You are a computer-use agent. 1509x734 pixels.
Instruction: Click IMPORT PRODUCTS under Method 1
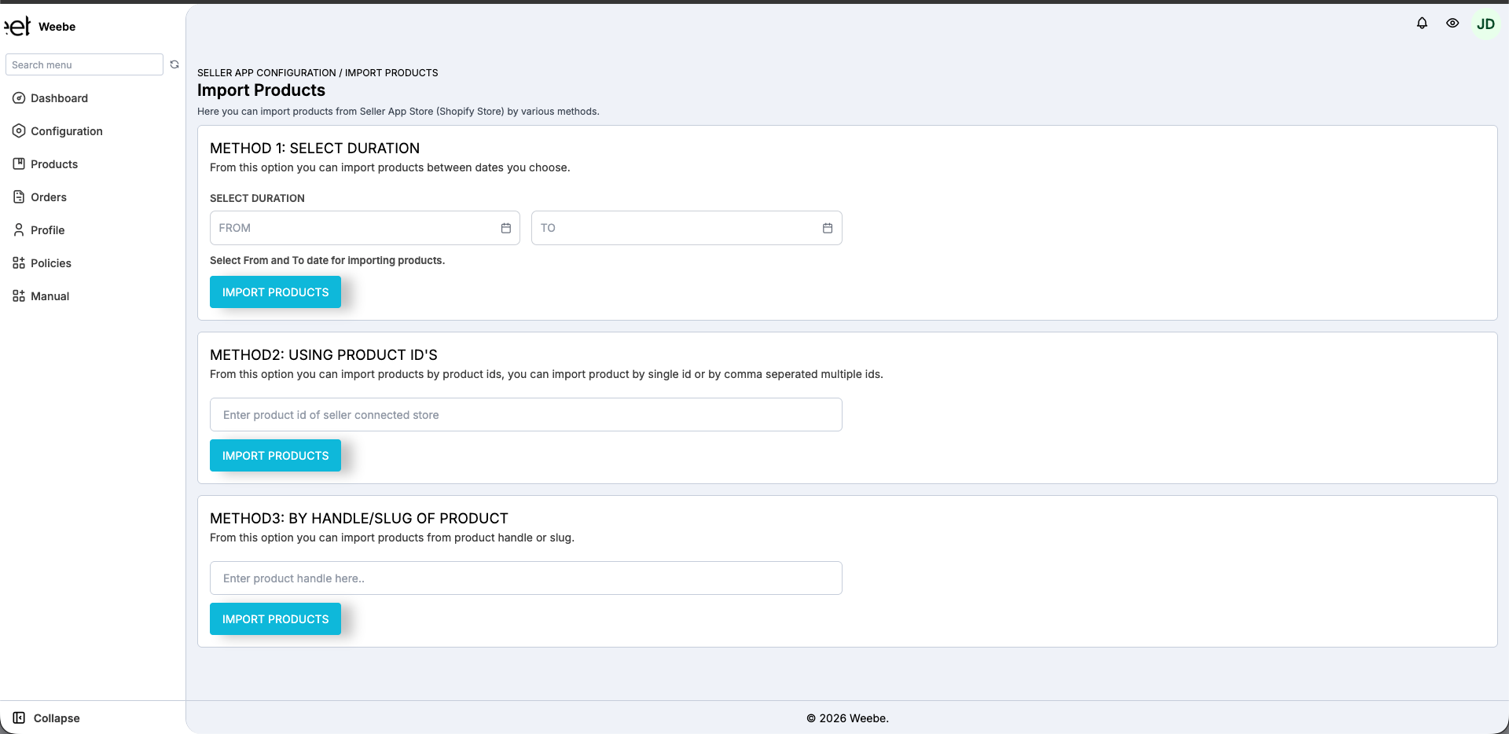[275, 292]
